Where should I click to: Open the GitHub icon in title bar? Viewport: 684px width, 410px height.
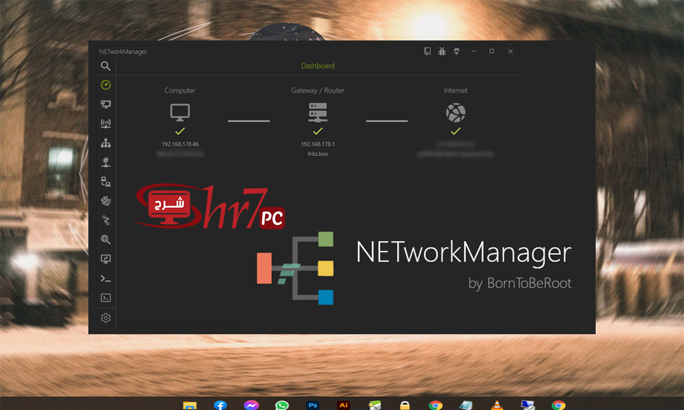tap(457, 51)
